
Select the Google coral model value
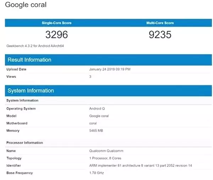pos(99,116)
